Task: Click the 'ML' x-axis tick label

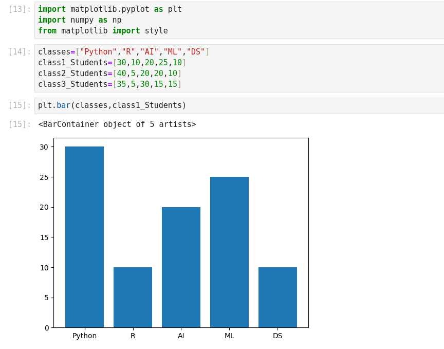Action: point(229,336)
